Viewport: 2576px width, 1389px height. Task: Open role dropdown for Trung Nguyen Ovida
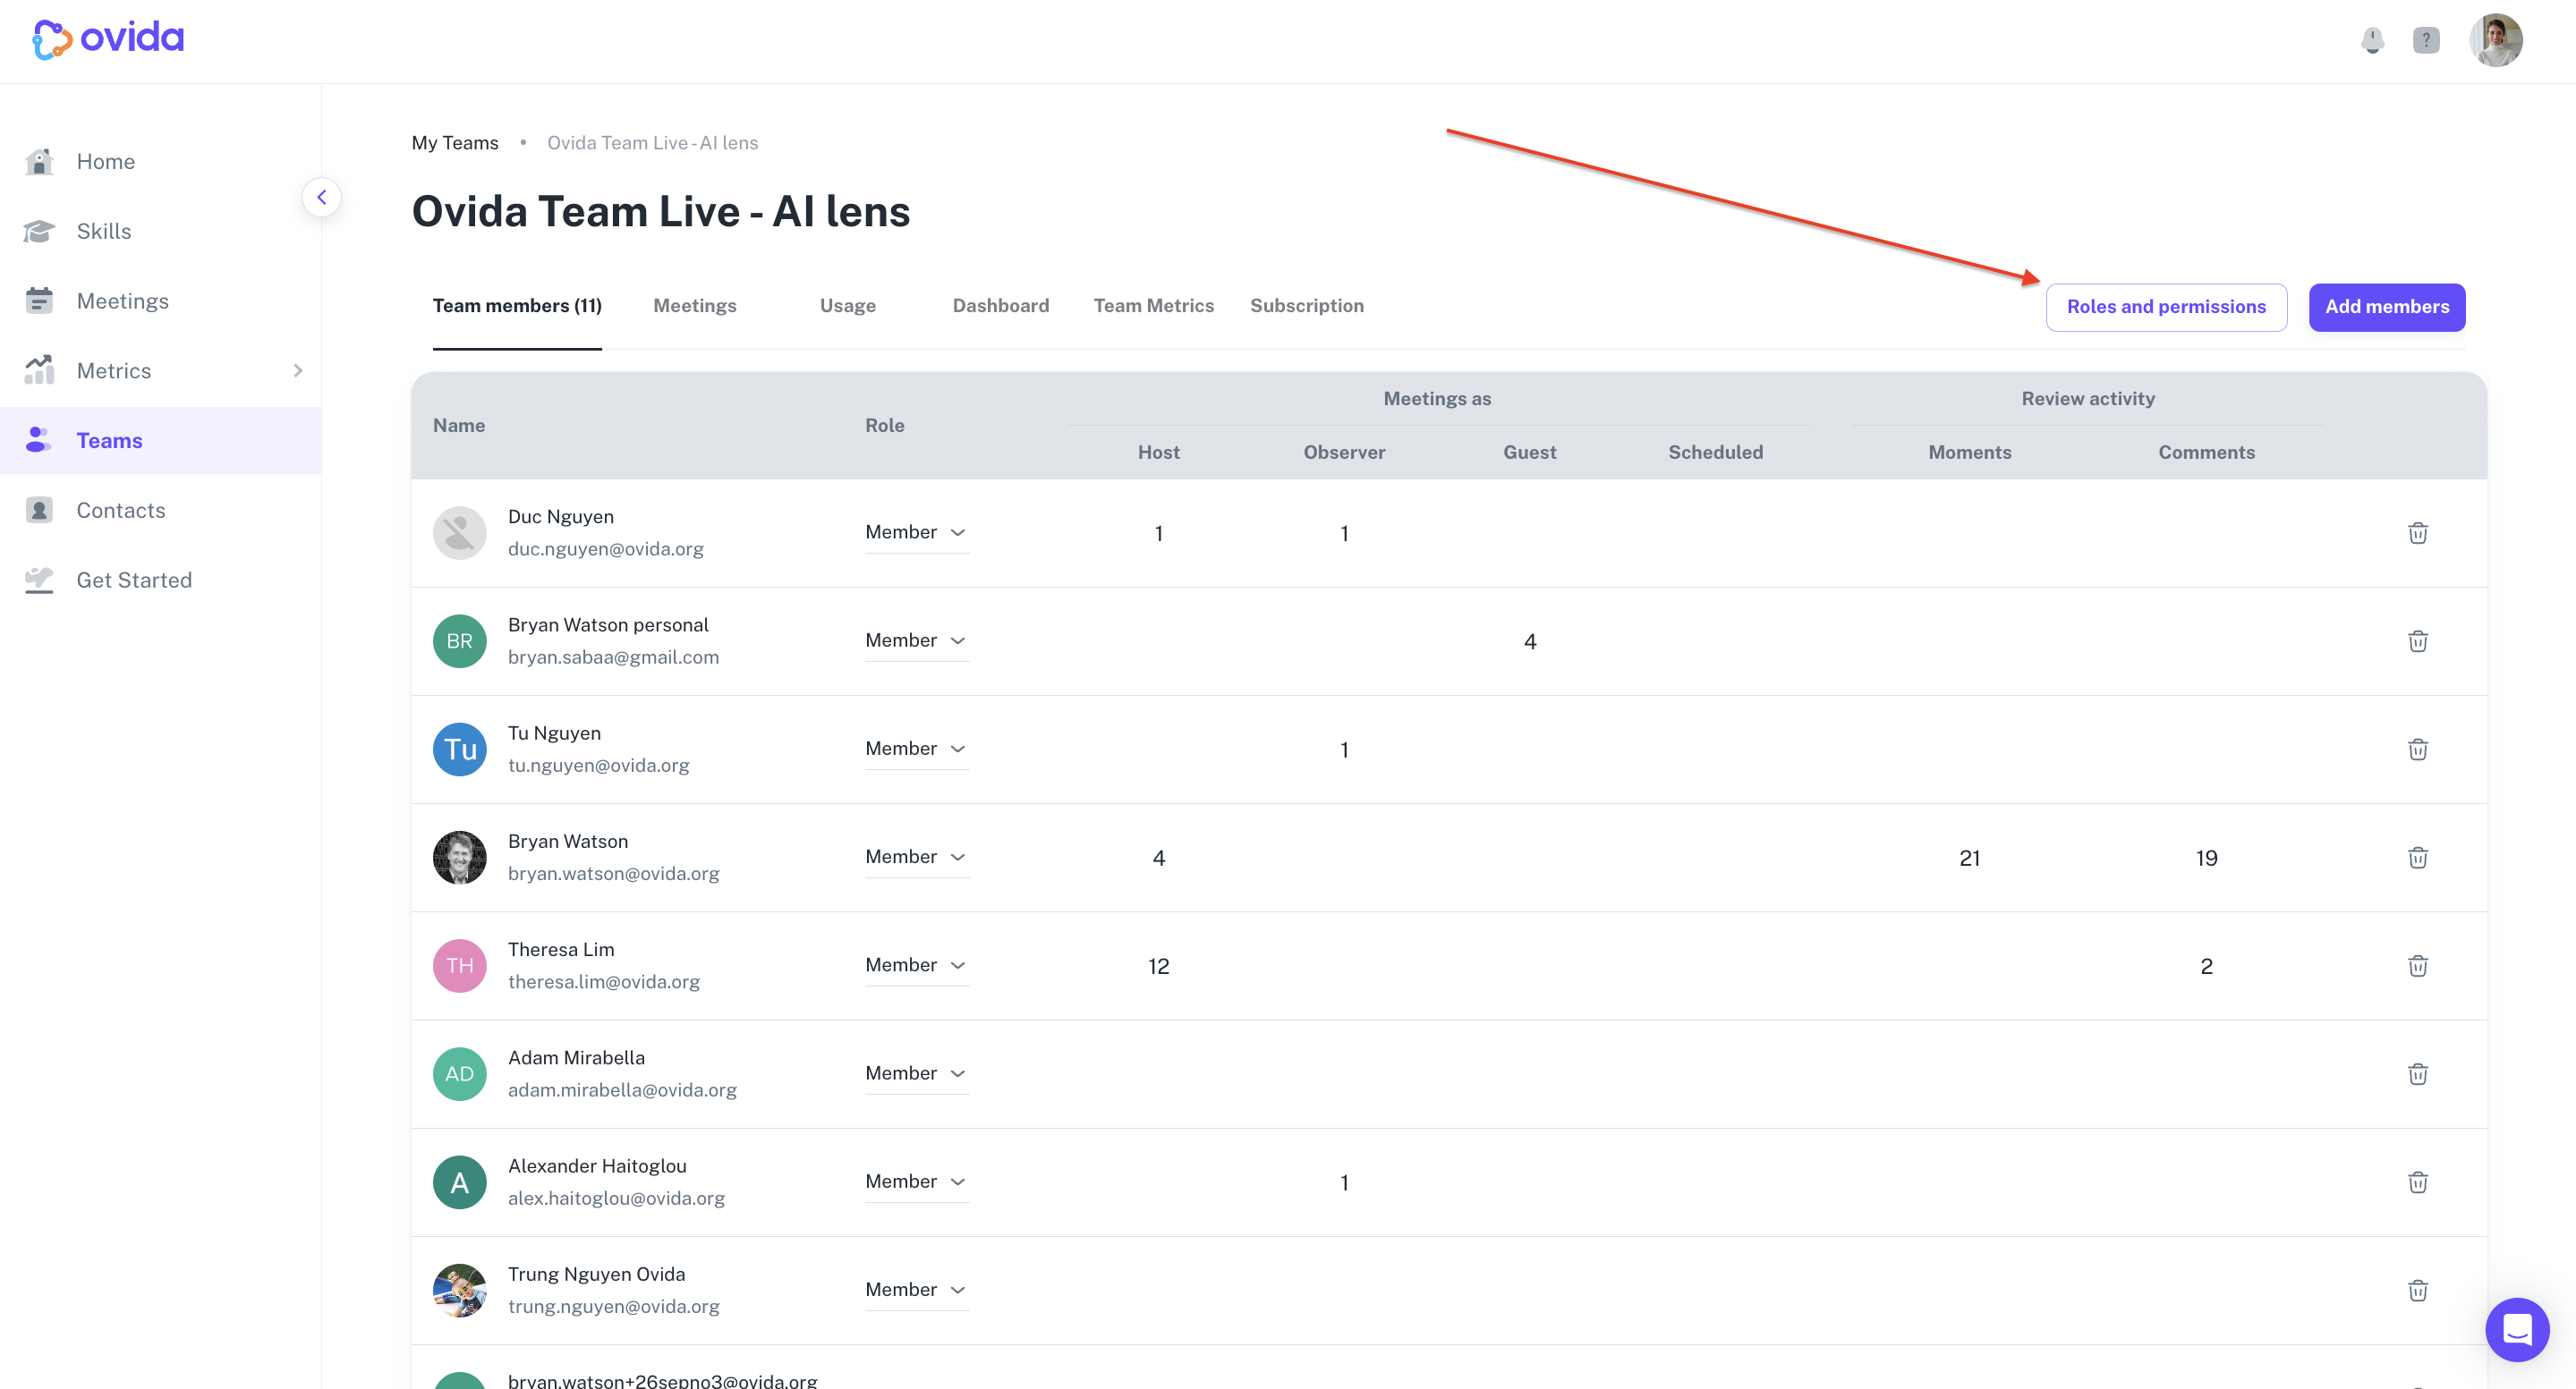[917, 1290]
